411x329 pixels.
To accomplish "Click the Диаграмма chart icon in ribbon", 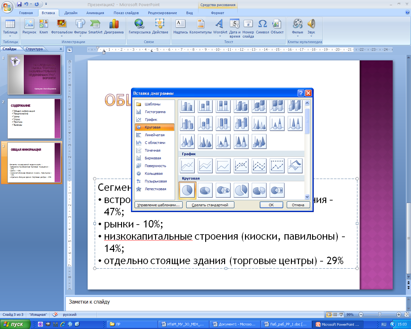I will (x=114, y=27).
